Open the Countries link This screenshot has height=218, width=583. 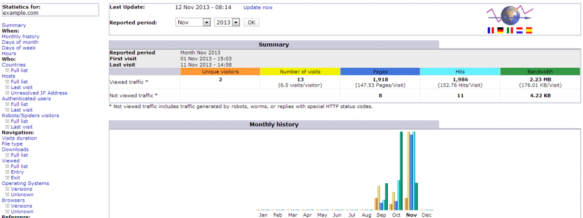tap(14, 65)
